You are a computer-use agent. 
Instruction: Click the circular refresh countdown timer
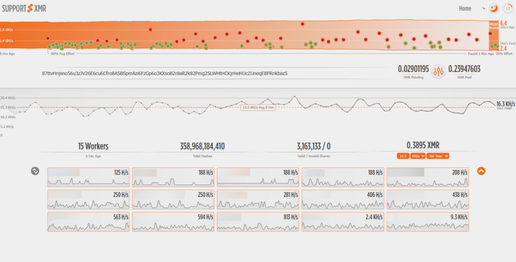pyautogui.click(x=507, y=8)
